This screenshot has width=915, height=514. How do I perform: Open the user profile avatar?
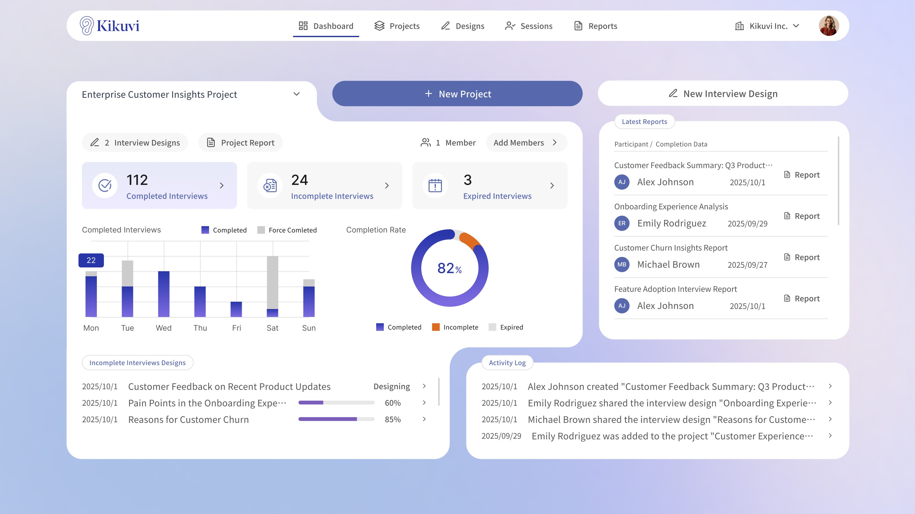pyautogui.click(x=829, y=25)
